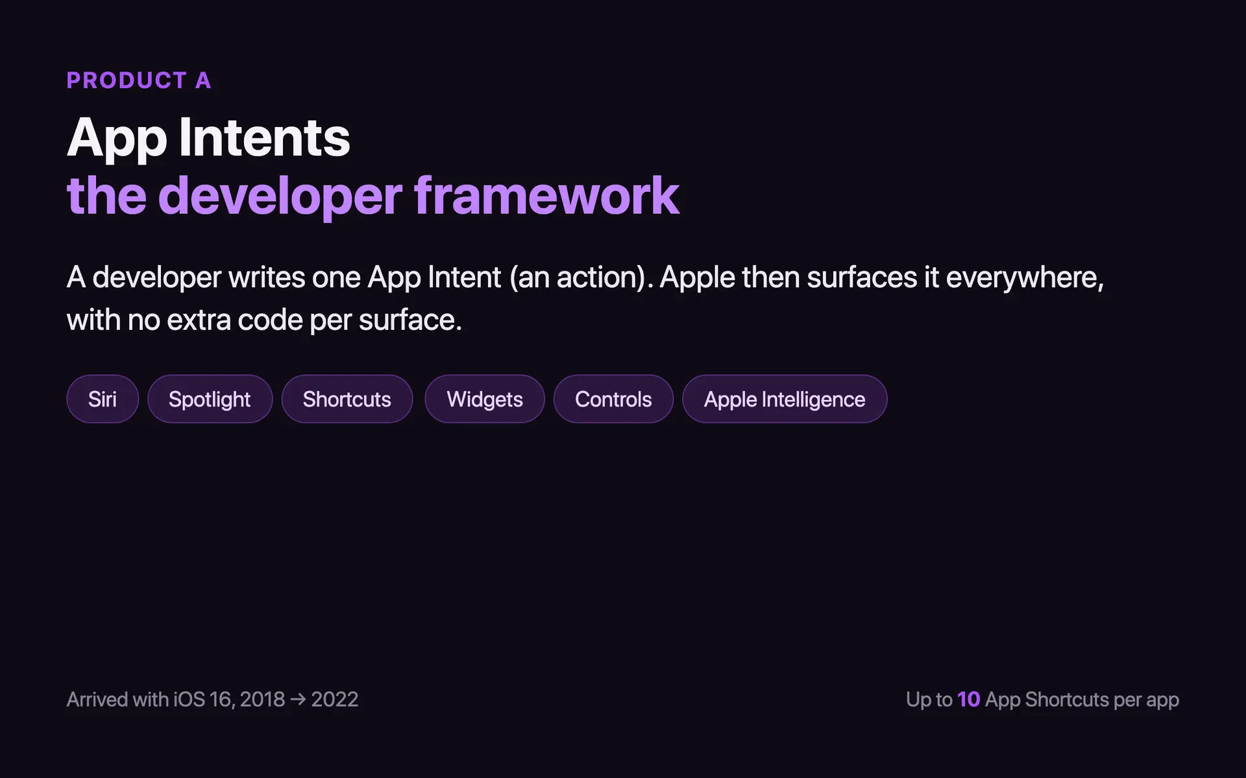Click the "A developer writes one App Intent" paragraph
Viewport: 1246px width, 778px height.
[585, 298]
